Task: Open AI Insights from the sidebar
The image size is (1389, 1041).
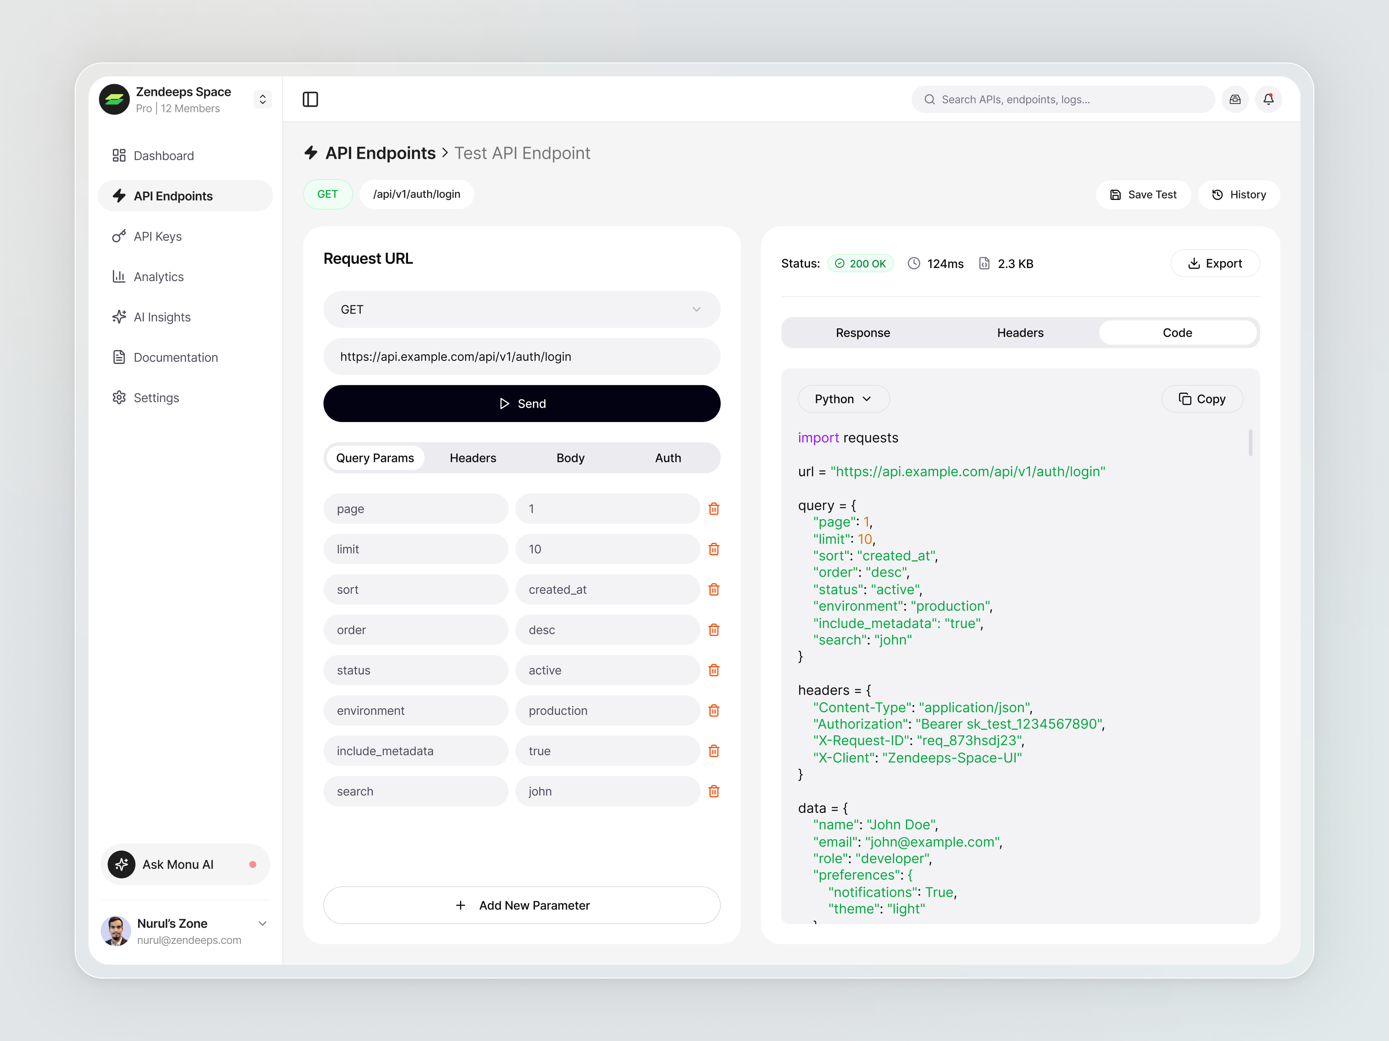Action: (x=162, y=317)
